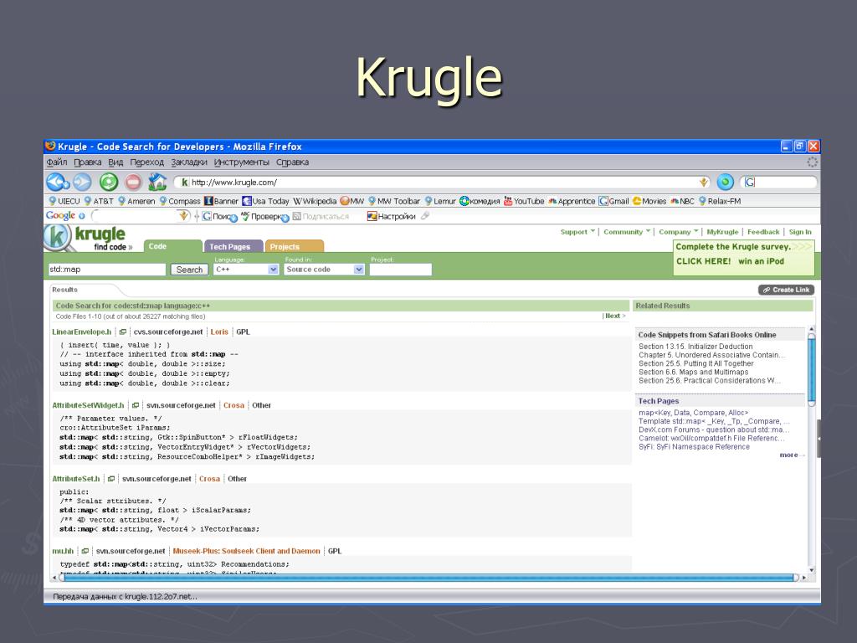Expand the Support menu dropdown
The image size is (857, 643).
point(577,232)
